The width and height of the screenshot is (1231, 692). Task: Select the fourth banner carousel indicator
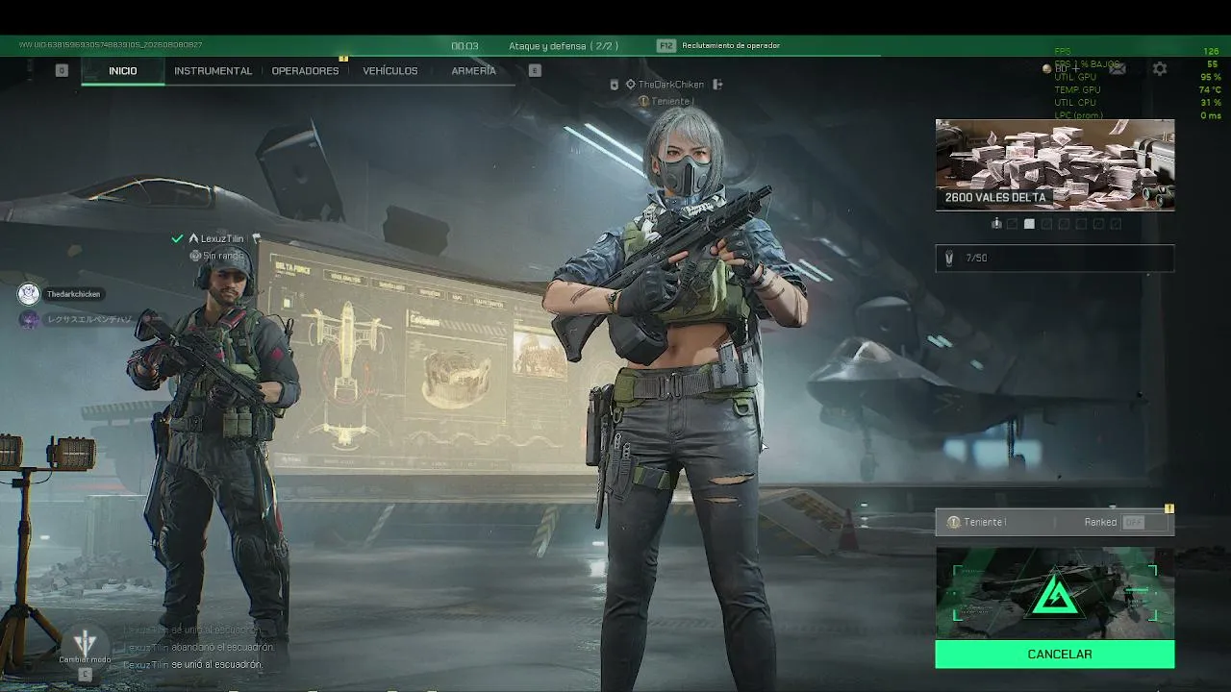click(1046, 224)
